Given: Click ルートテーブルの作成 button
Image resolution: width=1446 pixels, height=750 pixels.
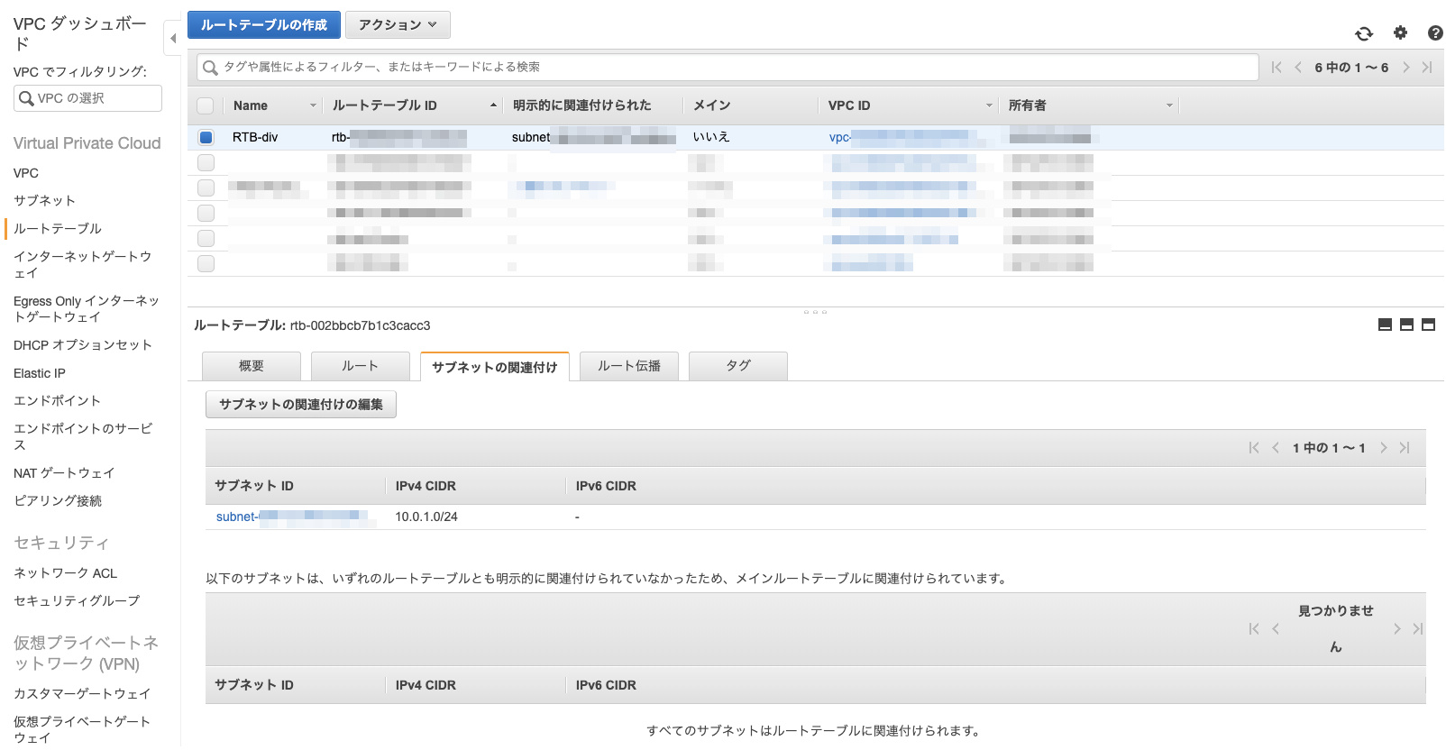Looking at the screenshot, I should click(x=264, y=24).
